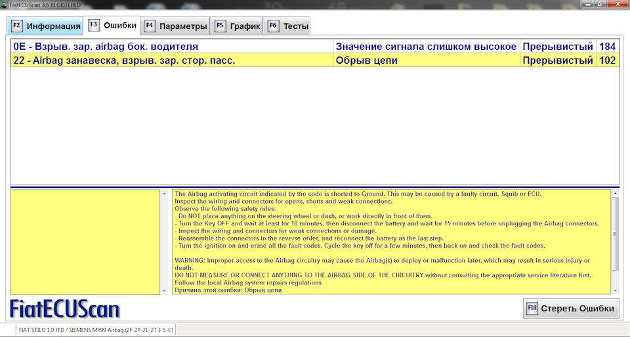Click the F5 key icon
This screenshot has width=630, height=337.
click(x=220, y=26)
